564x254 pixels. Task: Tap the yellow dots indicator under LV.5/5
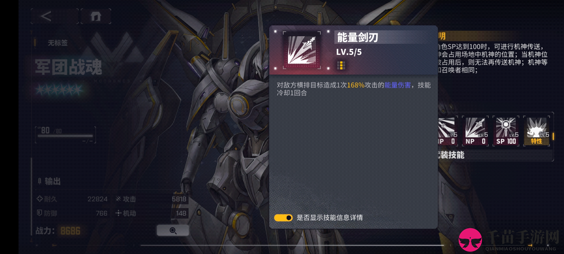click(x=341, y=65)
